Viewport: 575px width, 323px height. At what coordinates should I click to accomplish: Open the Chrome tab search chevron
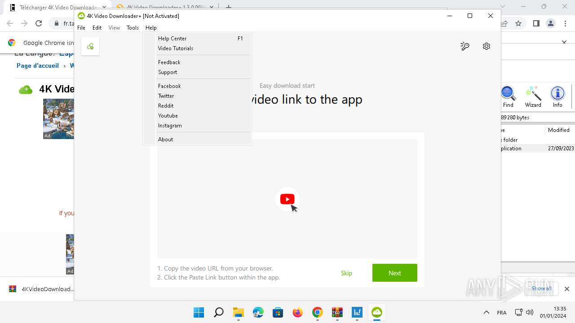click(x=503, y=6)
